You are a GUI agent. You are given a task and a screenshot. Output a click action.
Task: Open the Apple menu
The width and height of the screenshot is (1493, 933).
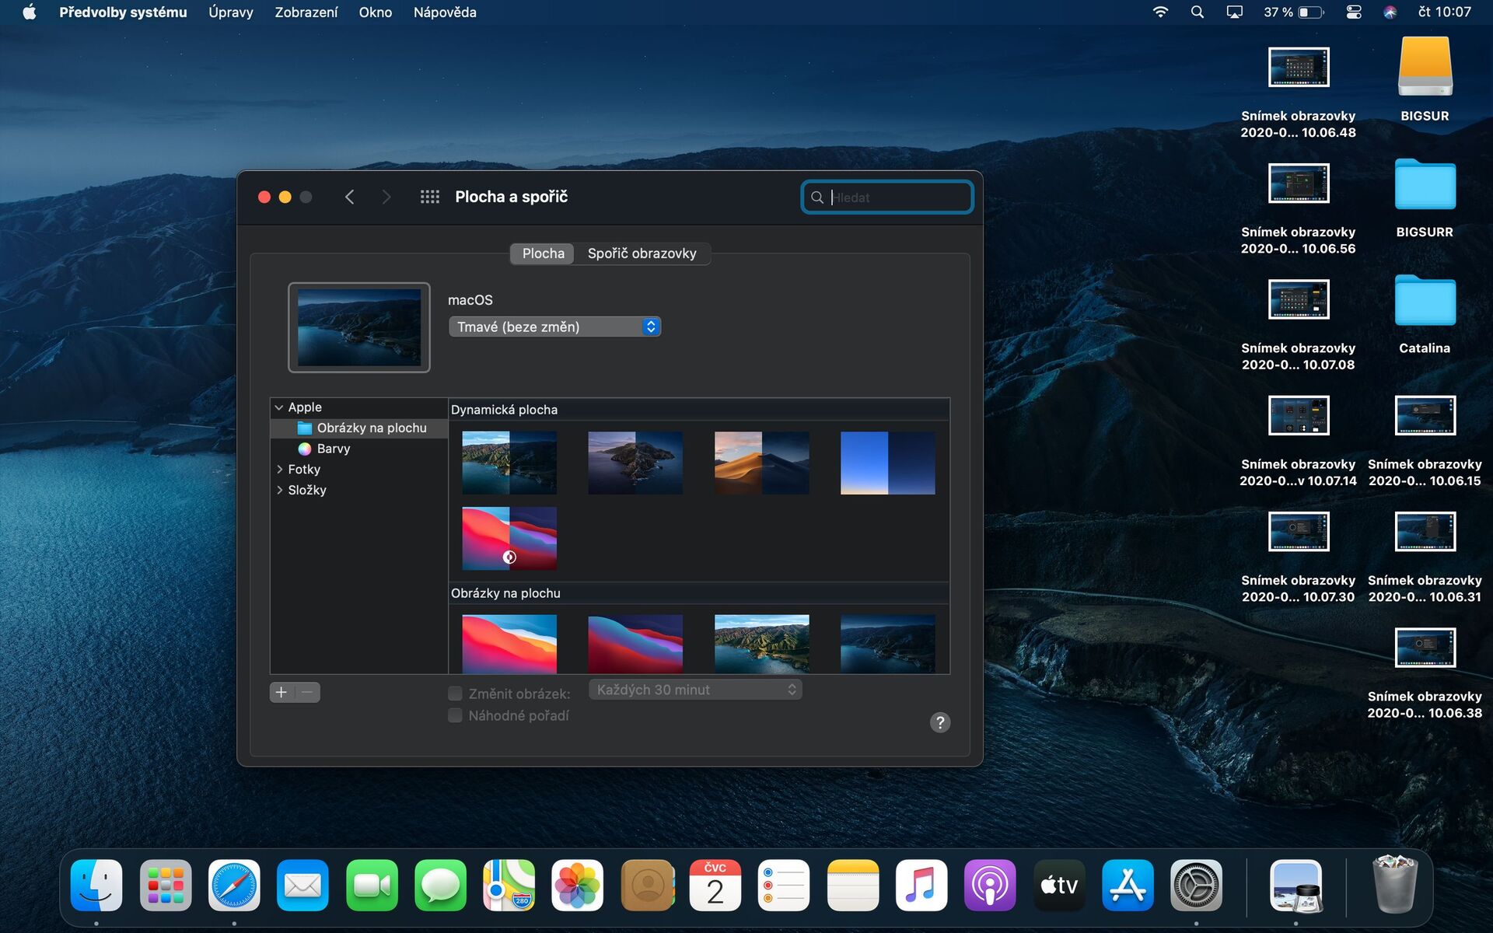(x=30, y=12)
